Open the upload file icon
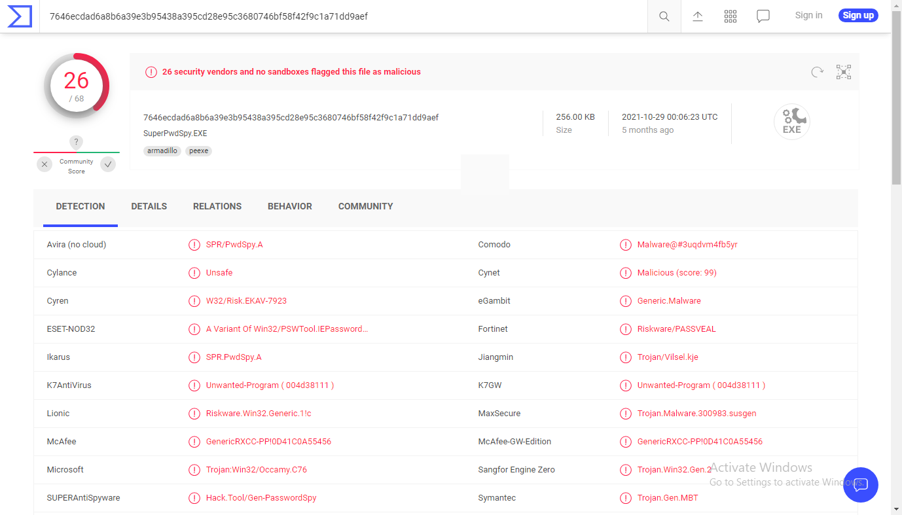The image size is (902, 515). [x=698, y=16]
